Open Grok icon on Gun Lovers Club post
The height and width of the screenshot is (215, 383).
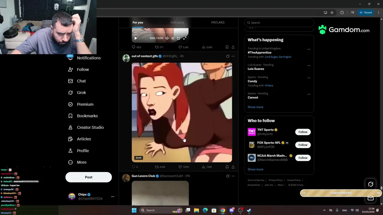(228, 176)
